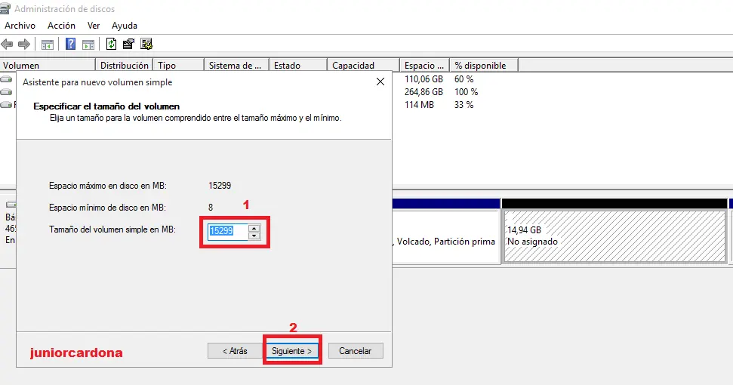
Task: Click the Administración de discos title icon
Action: [x=5, y=8]
